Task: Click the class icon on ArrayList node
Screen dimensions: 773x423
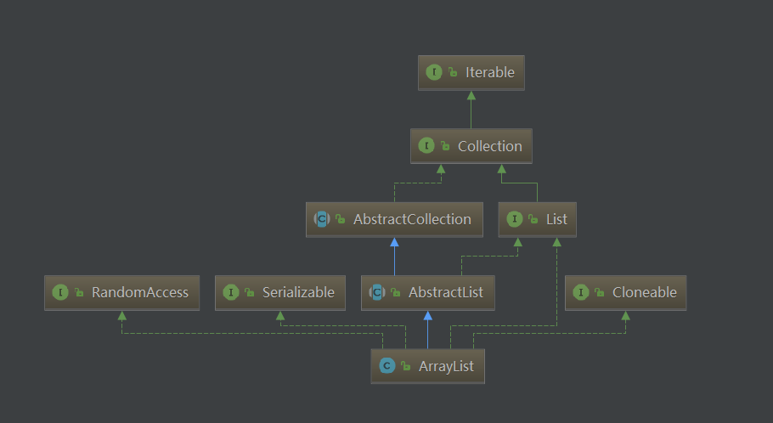Action: [387, 366]
